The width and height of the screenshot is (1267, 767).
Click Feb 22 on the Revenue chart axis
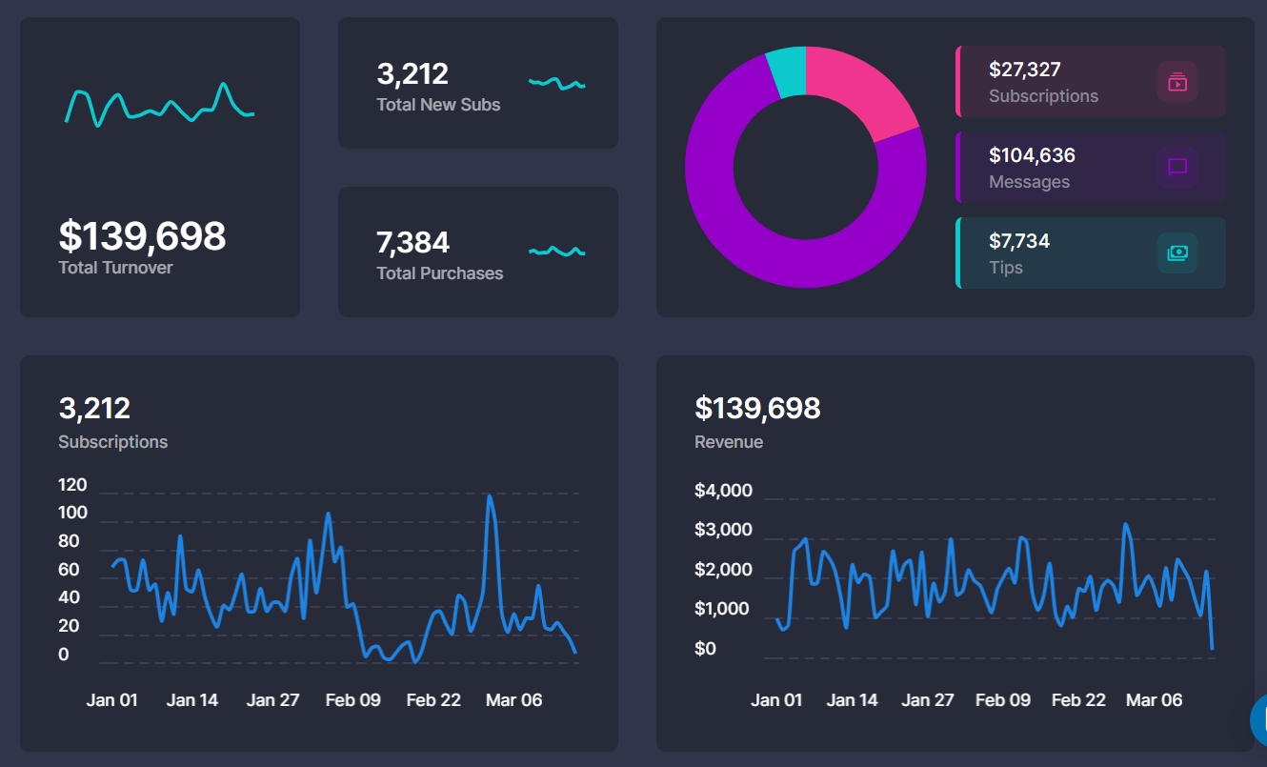pyautogui.click(x=1079, y=700)
